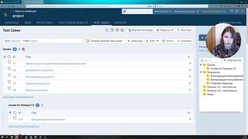Open the Working On dropdown
Image resolution: width=248 pixels, height=139 pixels.
[x=163, y=11]
